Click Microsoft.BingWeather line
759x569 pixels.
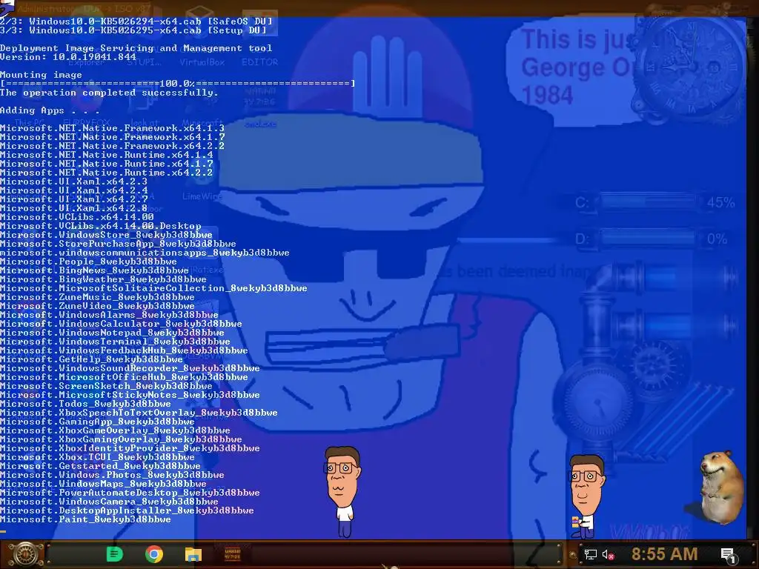103,279
